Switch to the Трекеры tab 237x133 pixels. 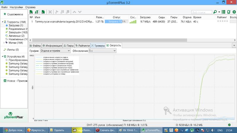pyautogui.click(x=98, y=46)
